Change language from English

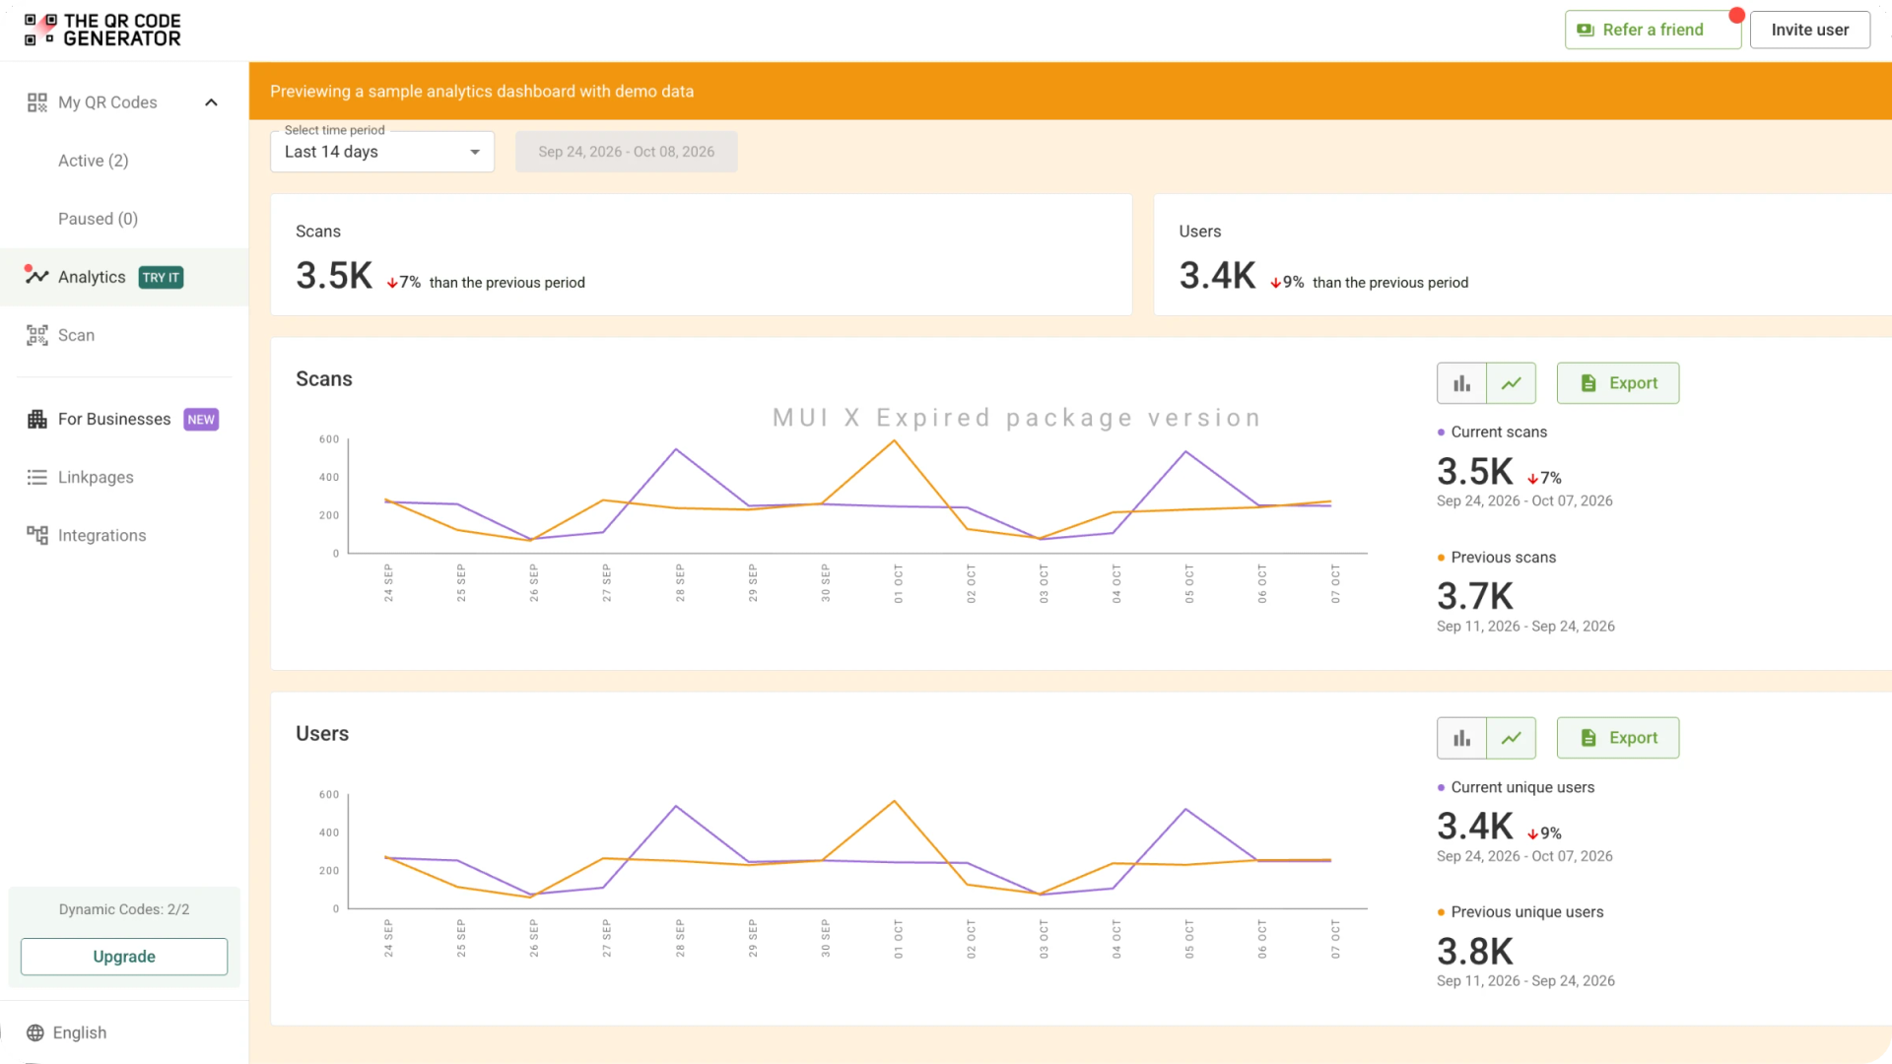(80, 1032)
